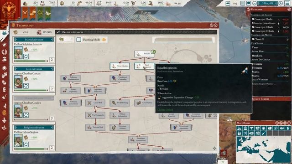Click portrait of Appius Claudius Caecus
The height and width of the screenshot is (164, 292).
tap(18, 82)
